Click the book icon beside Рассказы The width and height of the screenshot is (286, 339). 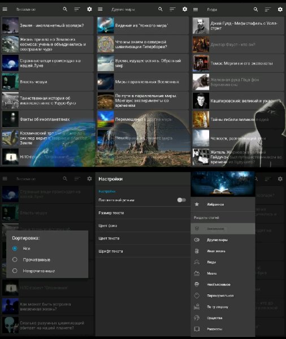197,329
